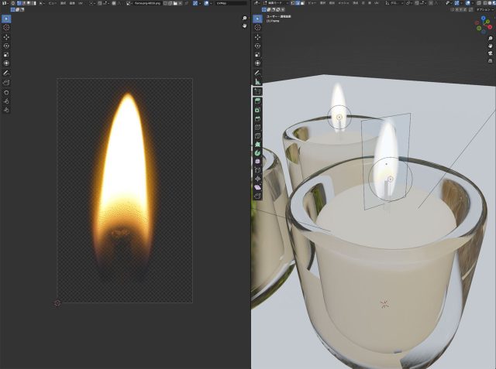Open transform orientation dropdown in 3D viewport

point(394,3)
